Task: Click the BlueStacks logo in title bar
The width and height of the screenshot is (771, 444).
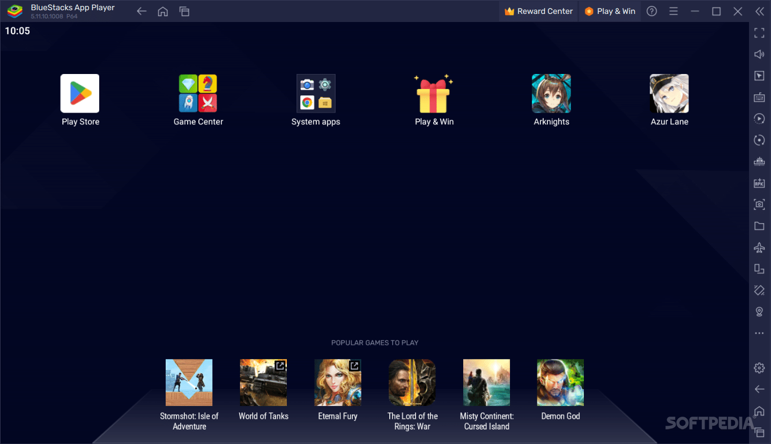Action: click(x=15, y=11)
